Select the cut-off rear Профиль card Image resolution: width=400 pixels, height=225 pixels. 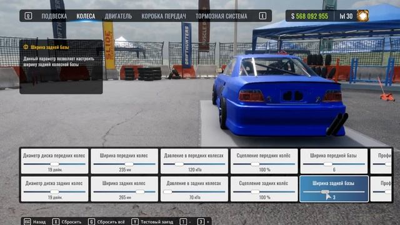coord(381,189)
